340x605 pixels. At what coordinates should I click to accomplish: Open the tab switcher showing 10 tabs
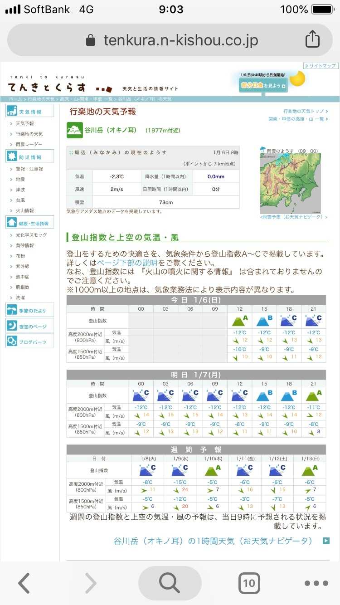[249, 583]
